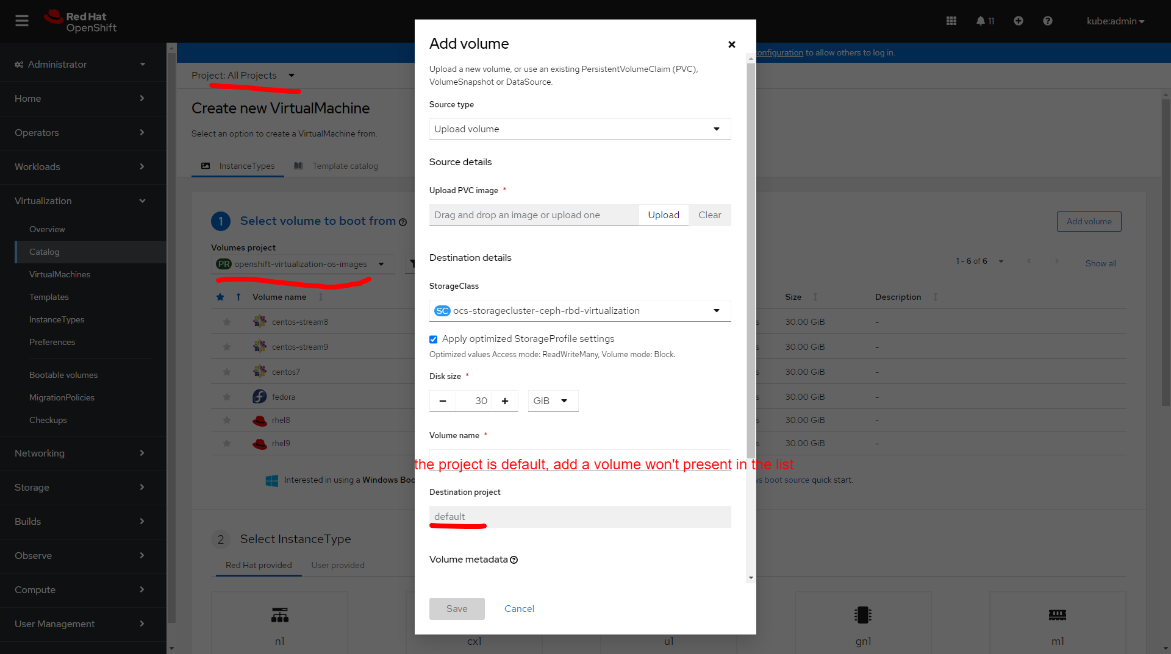Image resolution: width=1171 pixels, height=654 pixels.
Task: Sort by favorites star column header
Action: click(220, 297)
